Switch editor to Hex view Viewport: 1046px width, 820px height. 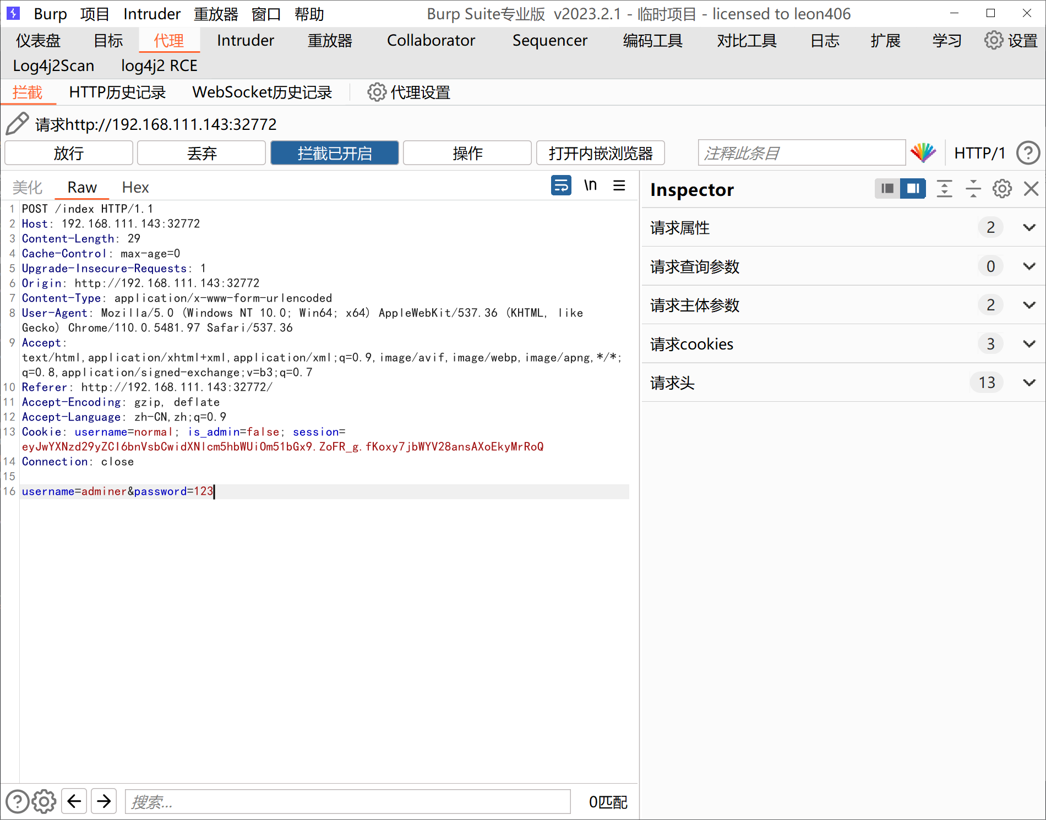(x=135, y=187)
